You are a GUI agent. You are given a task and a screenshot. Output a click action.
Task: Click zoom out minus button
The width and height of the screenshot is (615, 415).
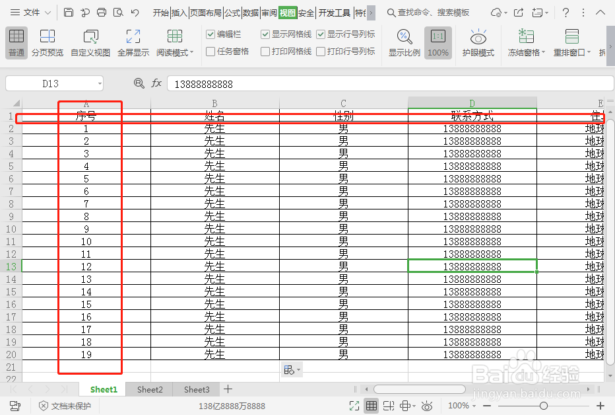point(487,406)
